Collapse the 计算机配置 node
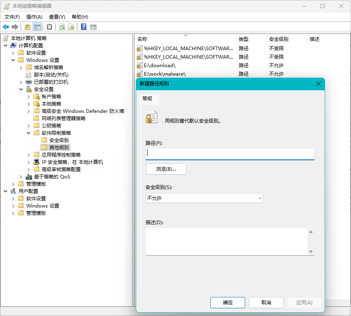The image size is (351, 316). [6, 46]
